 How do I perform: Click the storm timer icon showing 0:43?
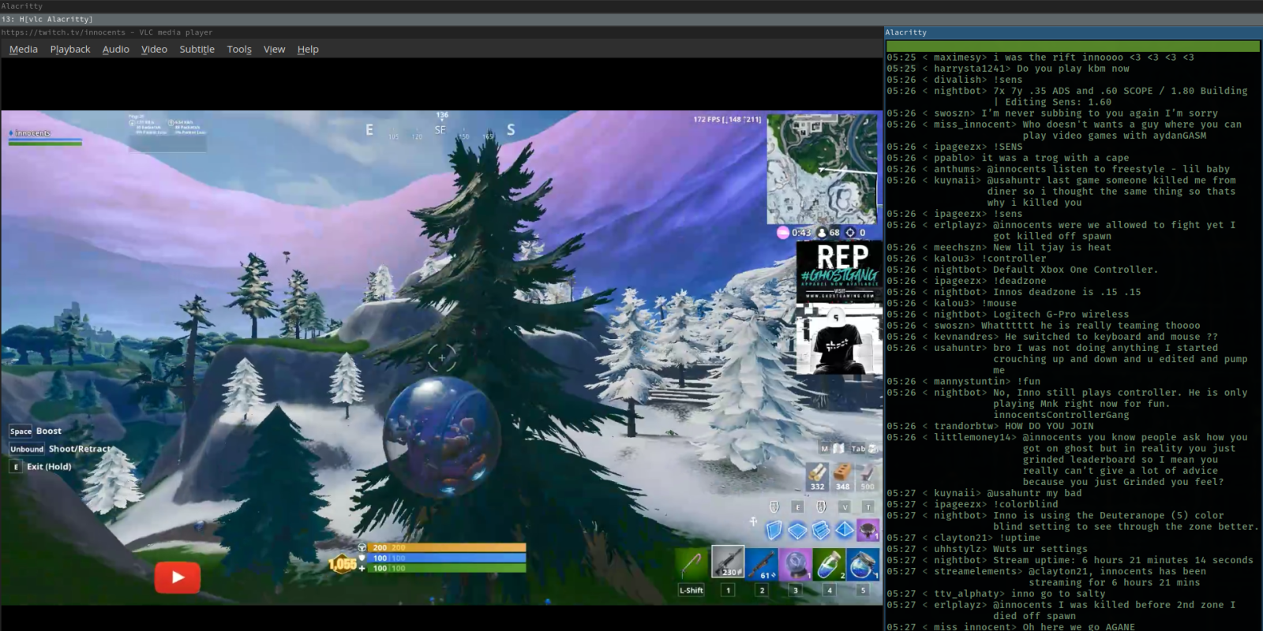[783, 233]
